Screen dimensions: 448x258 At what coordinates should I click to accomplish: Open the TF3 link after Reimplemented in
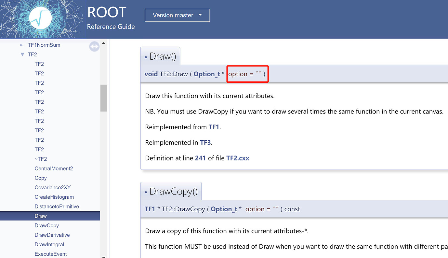pyautogui.click(x=205, y=143)
